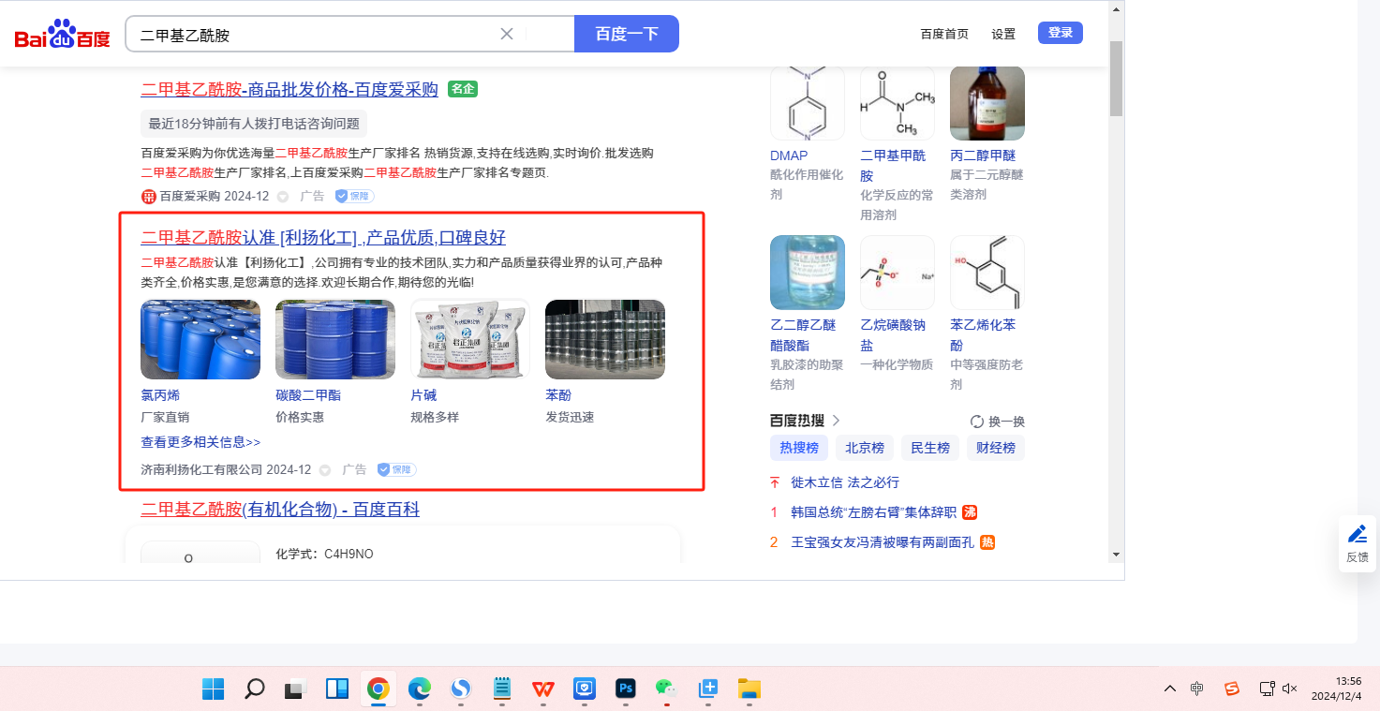
Task: Go to 百度首页 in the header
Action: coord(944,34)
